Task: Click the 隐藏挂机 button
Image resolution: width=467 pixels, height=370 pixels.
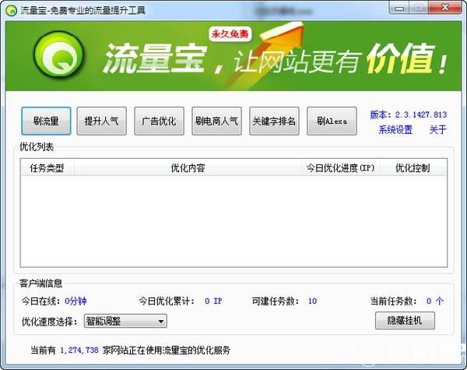Action: (x=405, y=320)
